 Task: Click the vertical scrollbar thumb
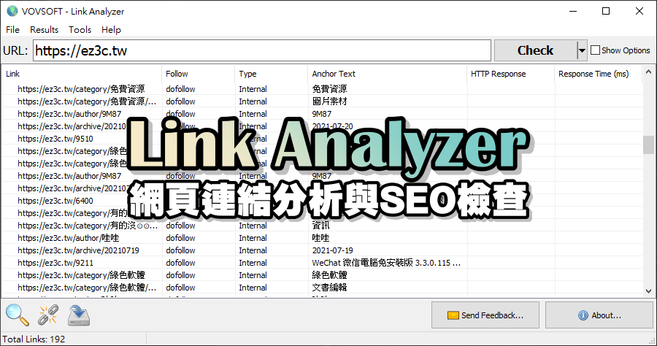pyautogui.click(x=649, y=145)
